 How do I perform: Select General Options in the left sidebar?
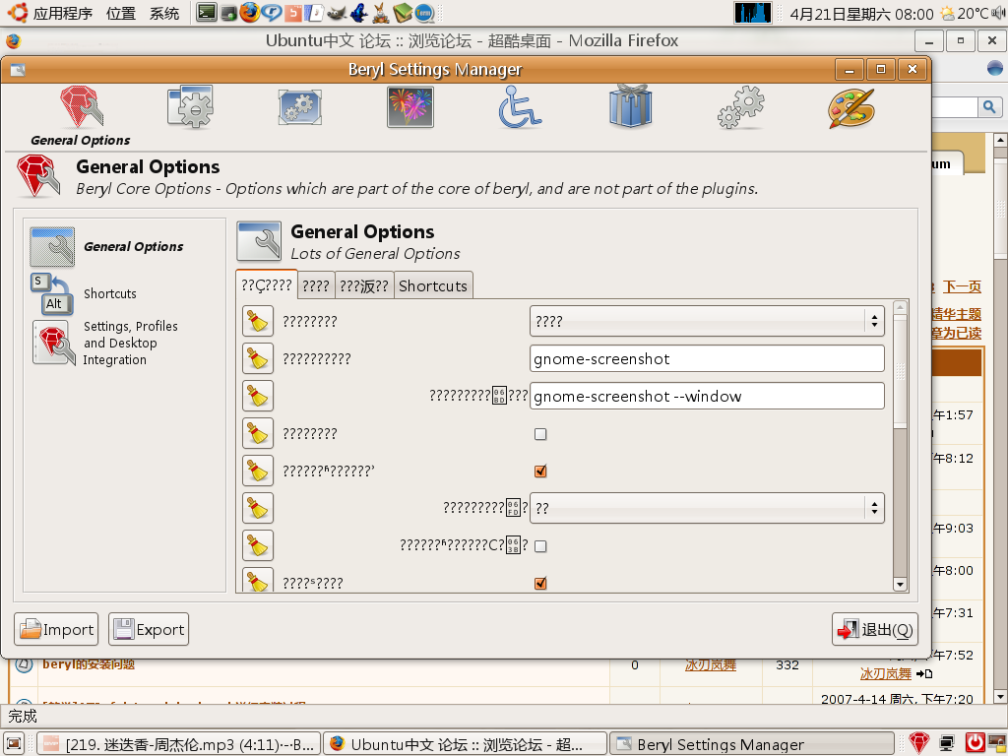108,247
